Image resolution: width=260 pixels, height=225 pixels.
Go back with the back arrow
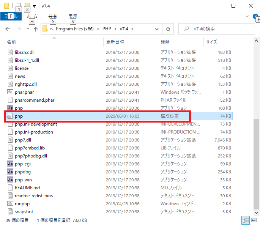click(8, 29)
